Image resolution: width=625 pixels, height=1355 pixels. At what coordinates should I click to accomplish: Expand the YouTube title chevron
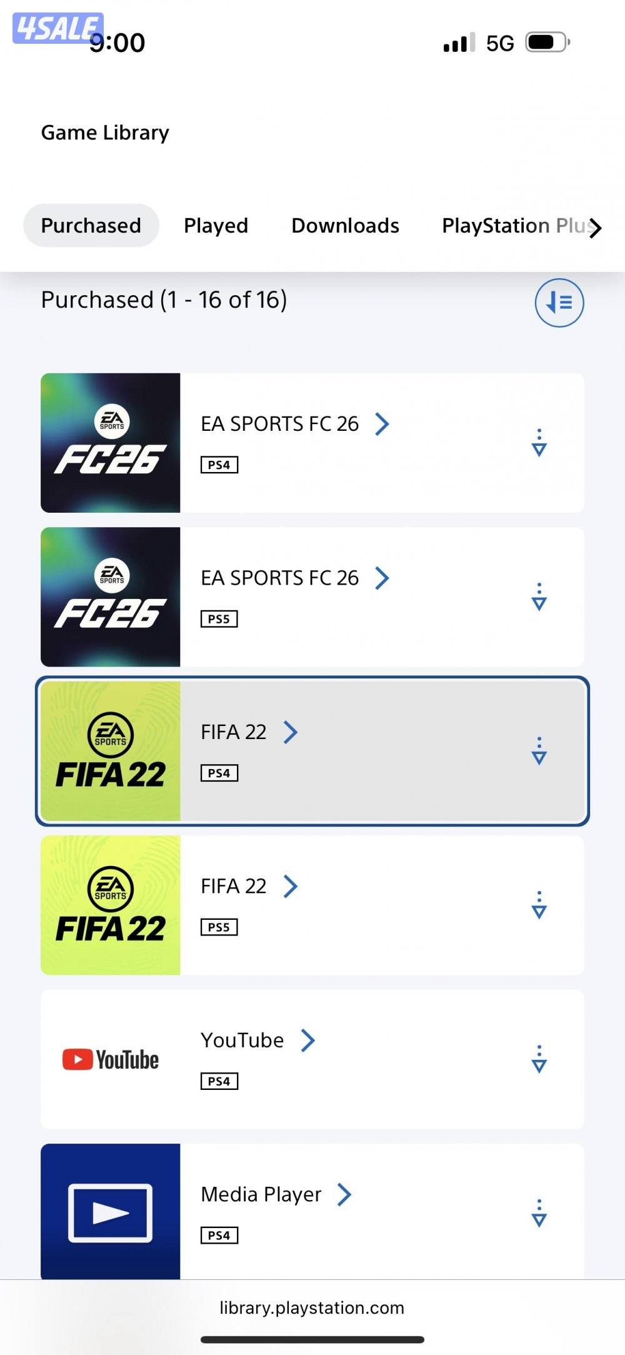click(307, 1040)
